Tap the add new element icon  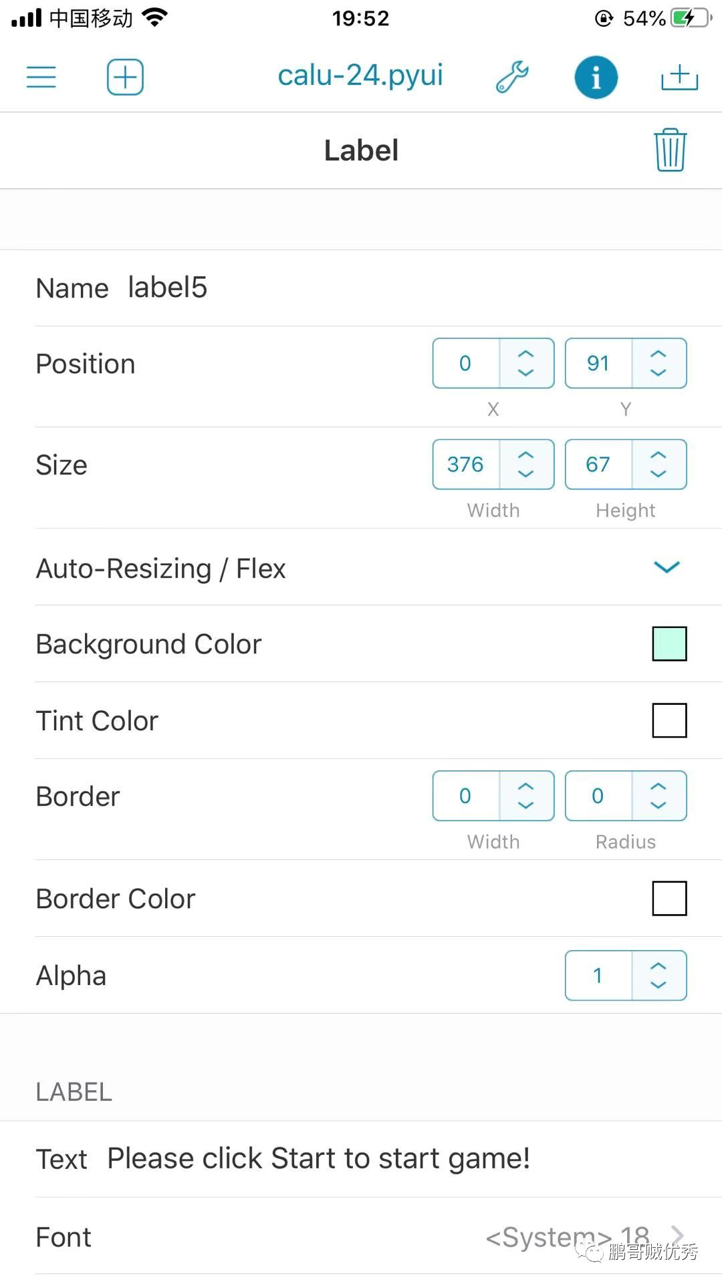125,77
